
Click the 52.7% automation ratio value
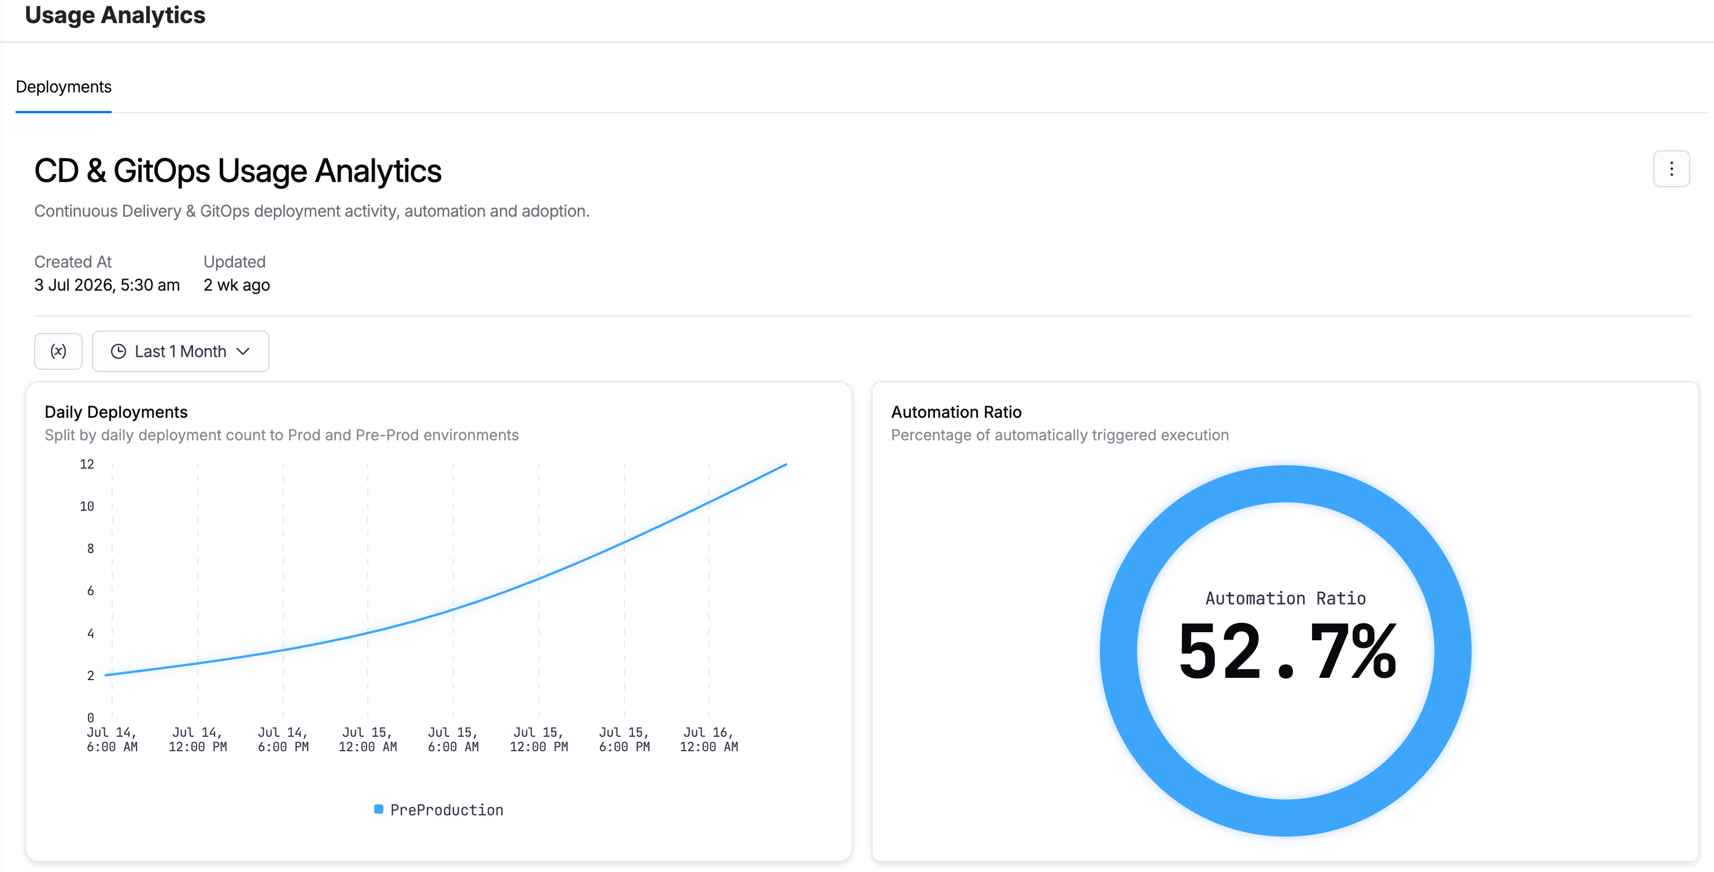[1286, 652]
